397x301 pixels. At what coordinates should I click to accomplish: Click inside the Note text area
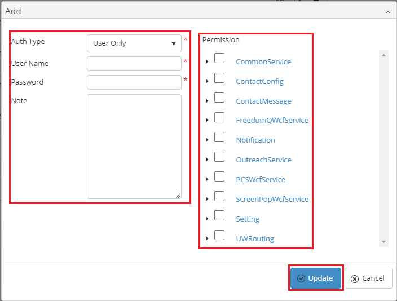point(134,146)
